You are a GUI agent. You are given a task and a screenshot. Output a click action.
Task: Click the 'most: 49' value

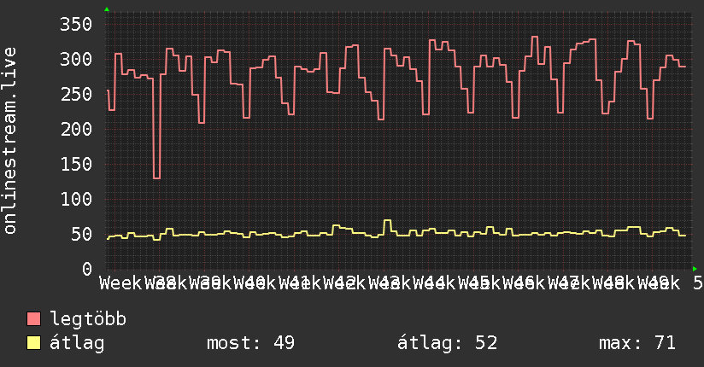pyautogui.click(x=250, y=343)
